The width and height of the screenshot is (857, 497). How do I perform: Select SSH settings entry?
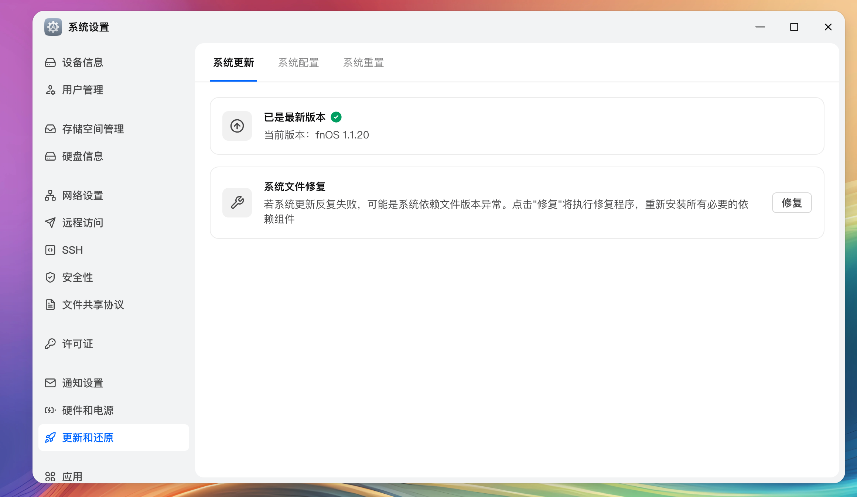pyautogui.click(x=72, y=250)
